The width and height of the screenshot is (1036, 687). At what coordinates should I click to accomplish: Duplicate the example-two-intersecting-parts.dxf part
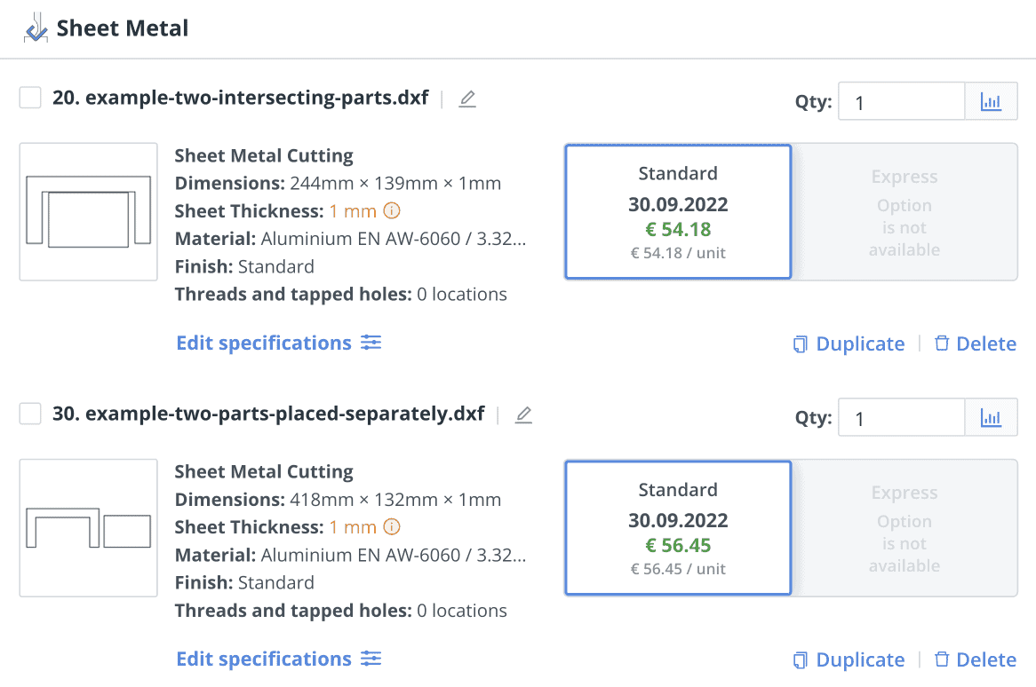click(849, 343)
